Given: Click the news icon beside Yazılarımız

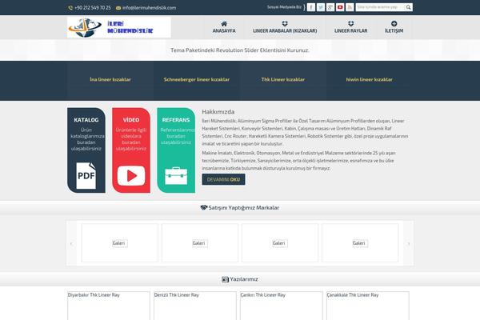Looking at the screenshot, I should (225, 279).
